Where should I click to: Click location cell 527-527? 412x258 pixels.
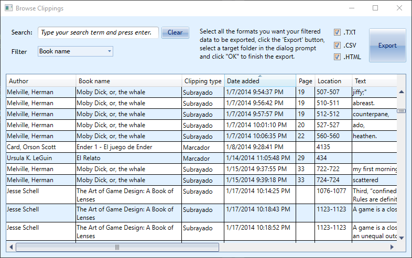(x=333, y=125)
